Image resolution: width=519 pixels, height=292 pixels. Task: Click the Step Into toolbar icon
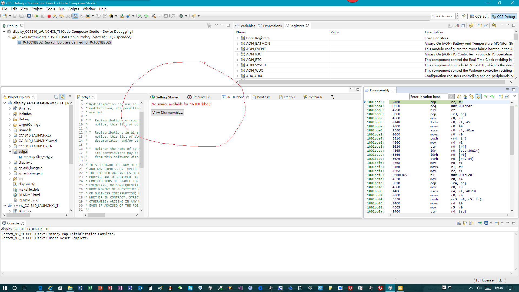pos(55,16)
